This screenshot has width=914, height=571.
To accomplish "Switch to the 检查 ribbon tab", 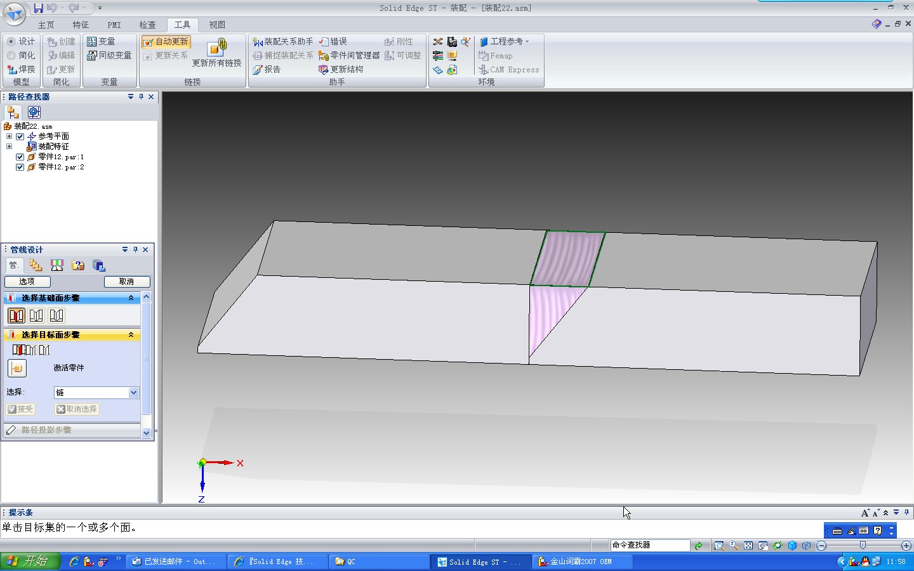I will 148,25.
